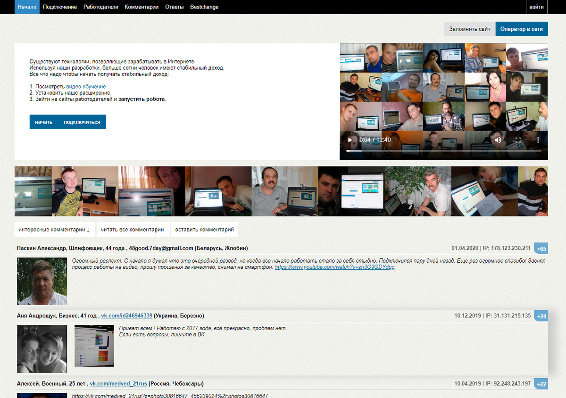Click the name Алексей, Военный, 25 лет
Screen dimensions: 566x398
(x=51, y=383)
